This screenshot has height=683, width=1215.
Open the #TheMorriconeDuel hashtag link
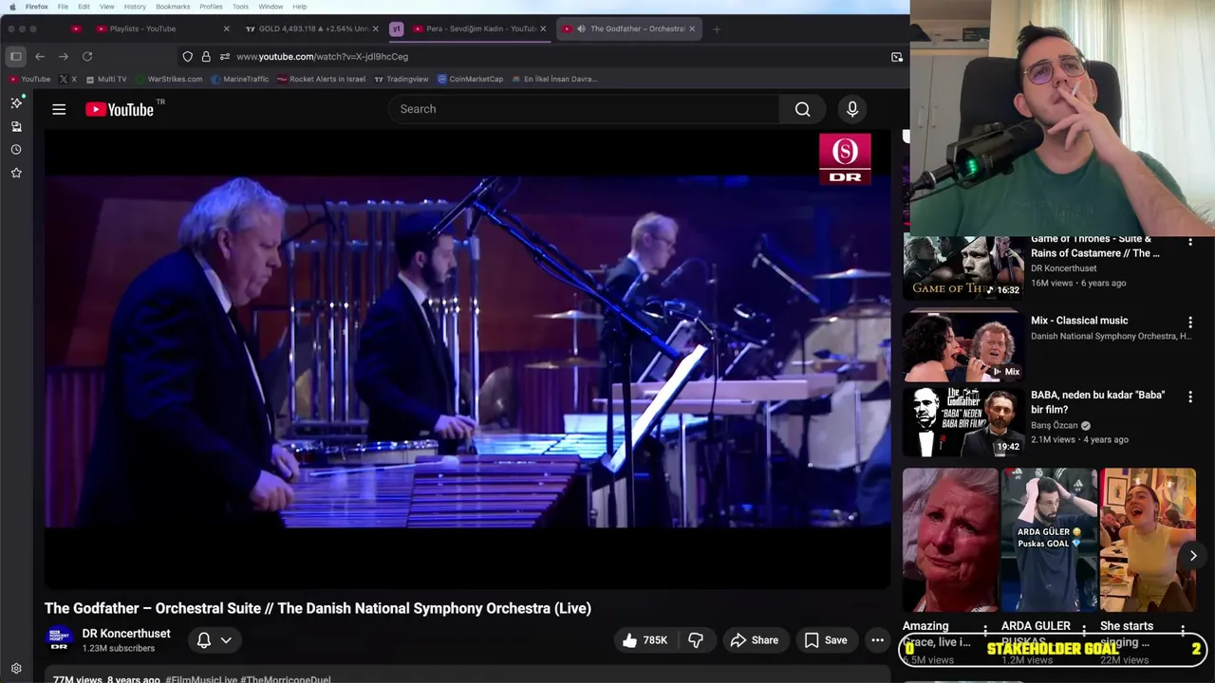(x=285, y=679)
